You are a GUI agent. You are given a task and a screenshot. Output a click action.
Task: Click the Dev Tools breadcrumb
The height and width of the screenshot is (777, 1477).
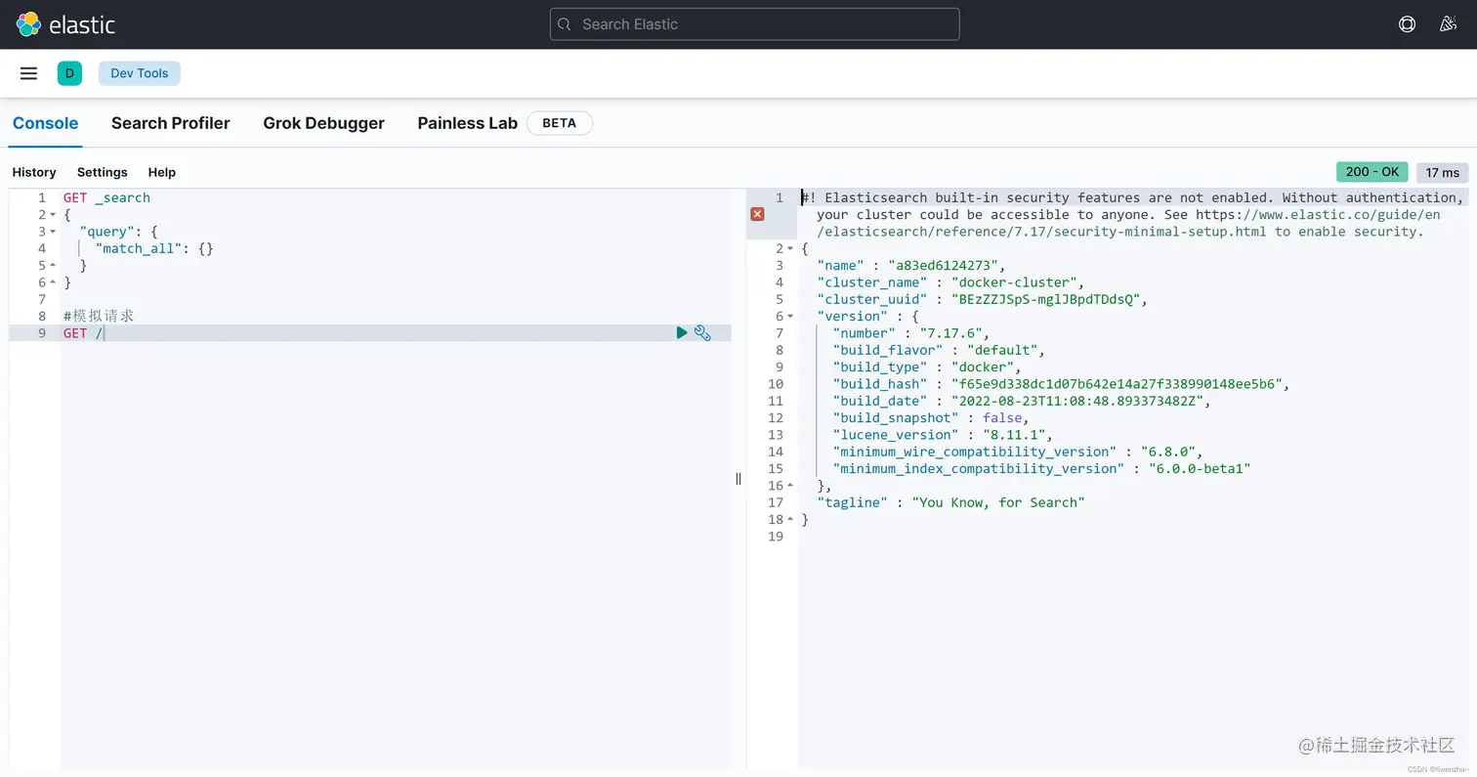[x=139, y=73]
